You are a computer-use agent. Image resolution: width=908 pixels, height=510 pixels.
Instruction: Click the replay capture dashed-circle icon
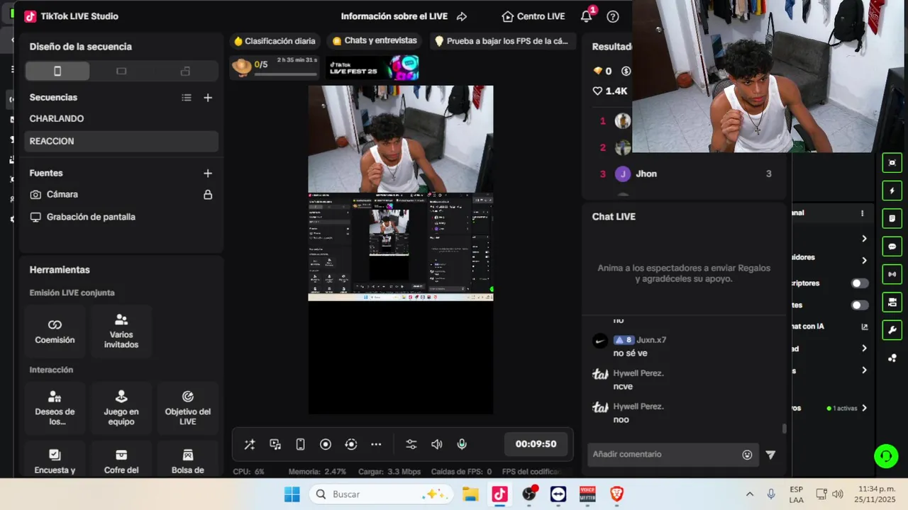click(351, 444)
